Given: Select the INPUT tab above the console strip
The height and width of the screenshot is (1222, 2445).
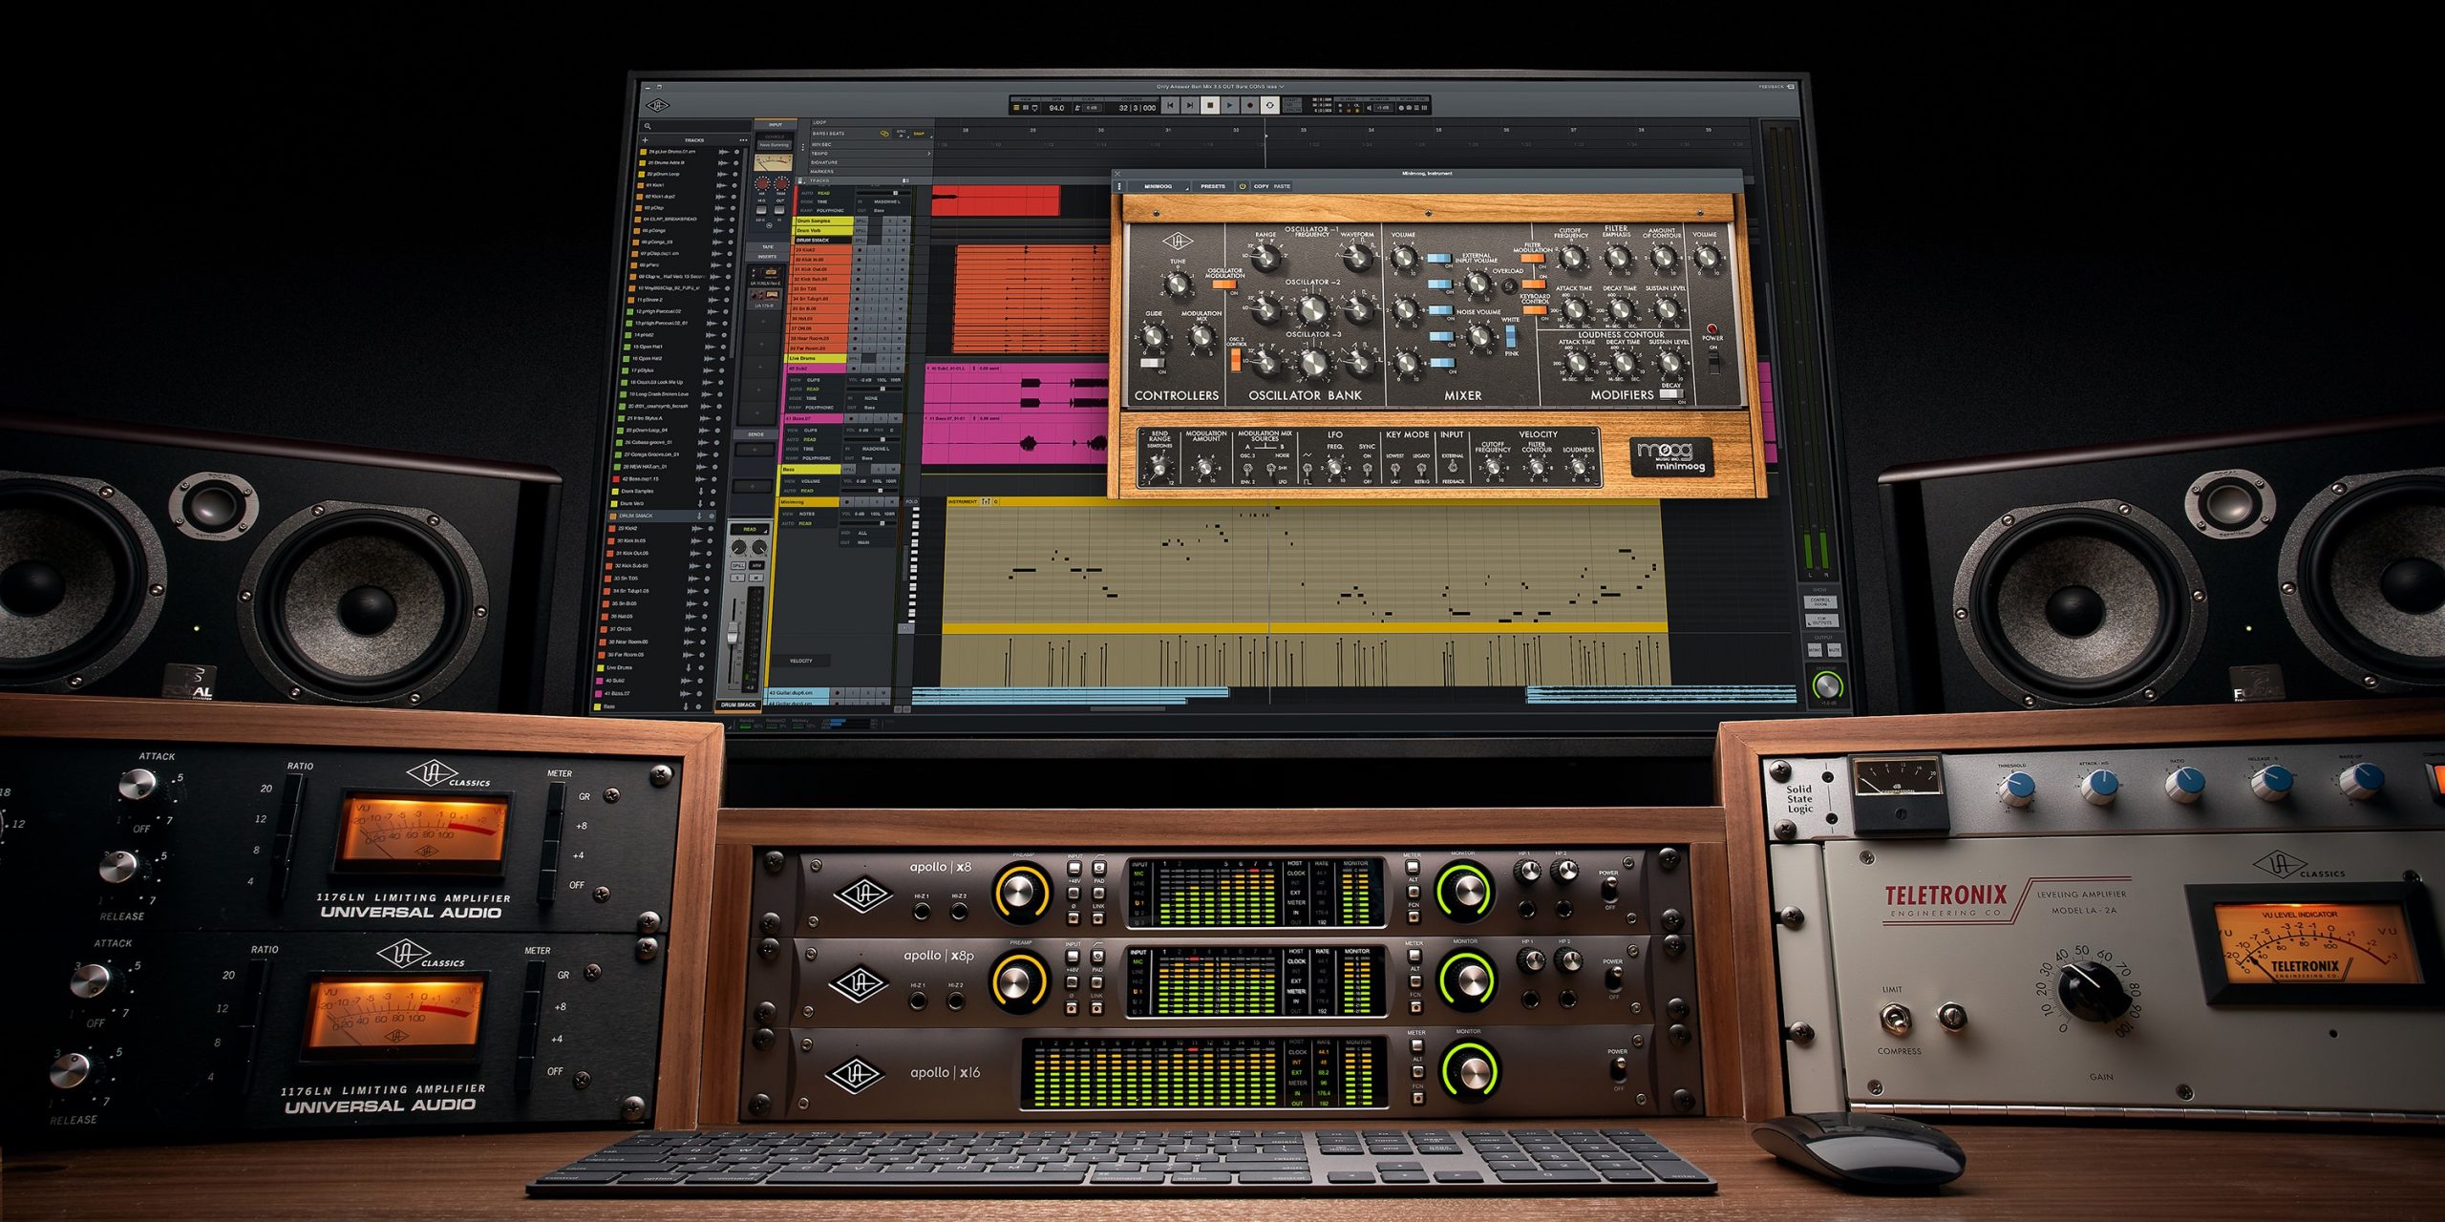Looking at the screenshot, I should pyautogui.click(x=776, y=125).
